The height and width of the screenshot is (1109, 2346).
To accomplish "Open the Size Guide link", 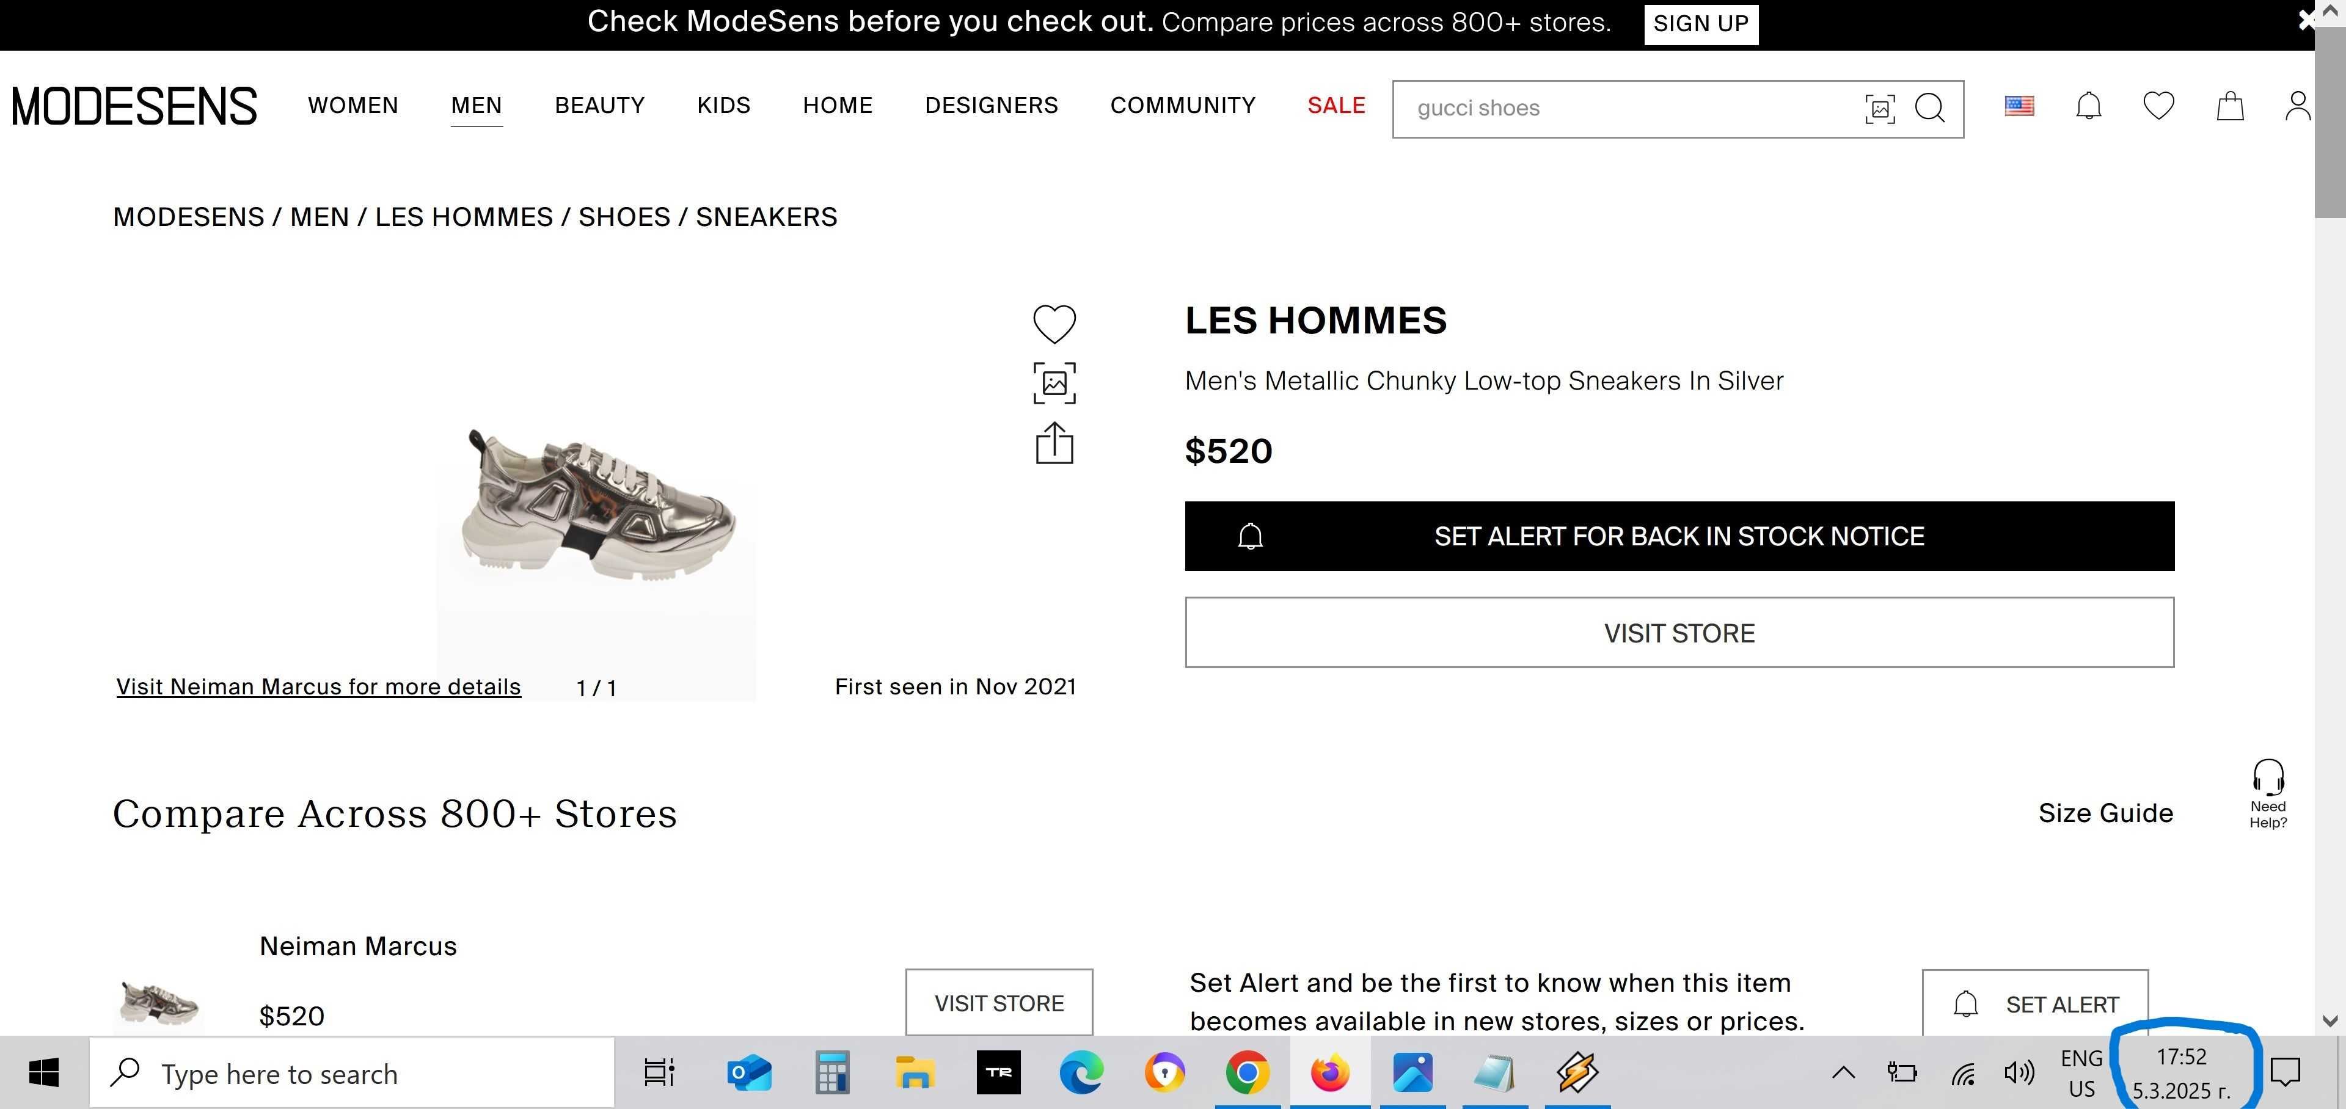I will coord(2105,813).
